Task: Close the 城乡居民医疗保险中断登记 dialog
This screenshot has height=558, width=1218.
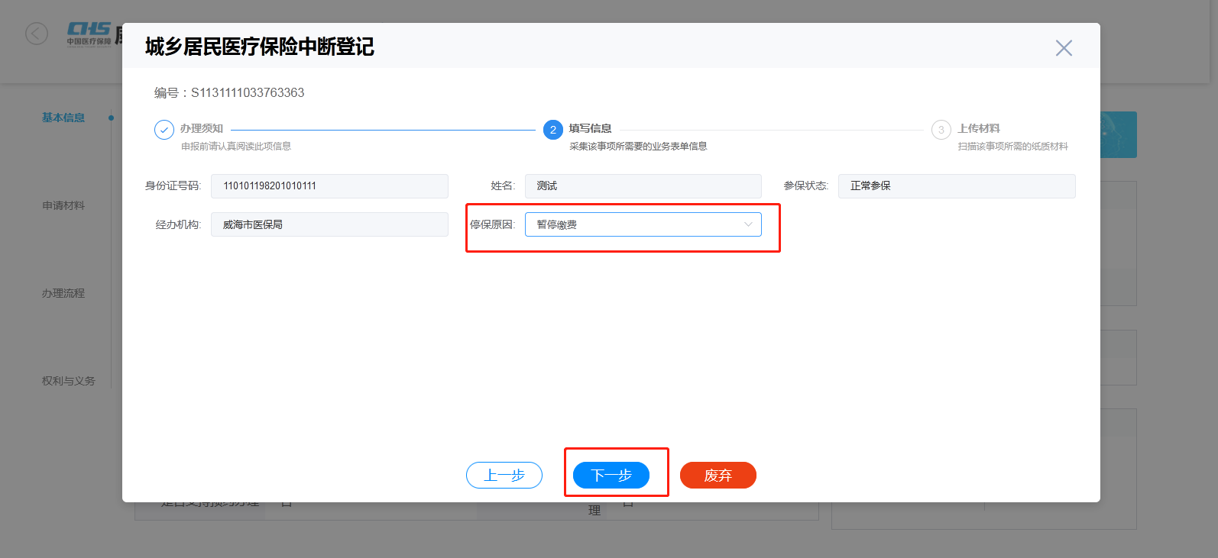Action: click(x=1063, y=48)
